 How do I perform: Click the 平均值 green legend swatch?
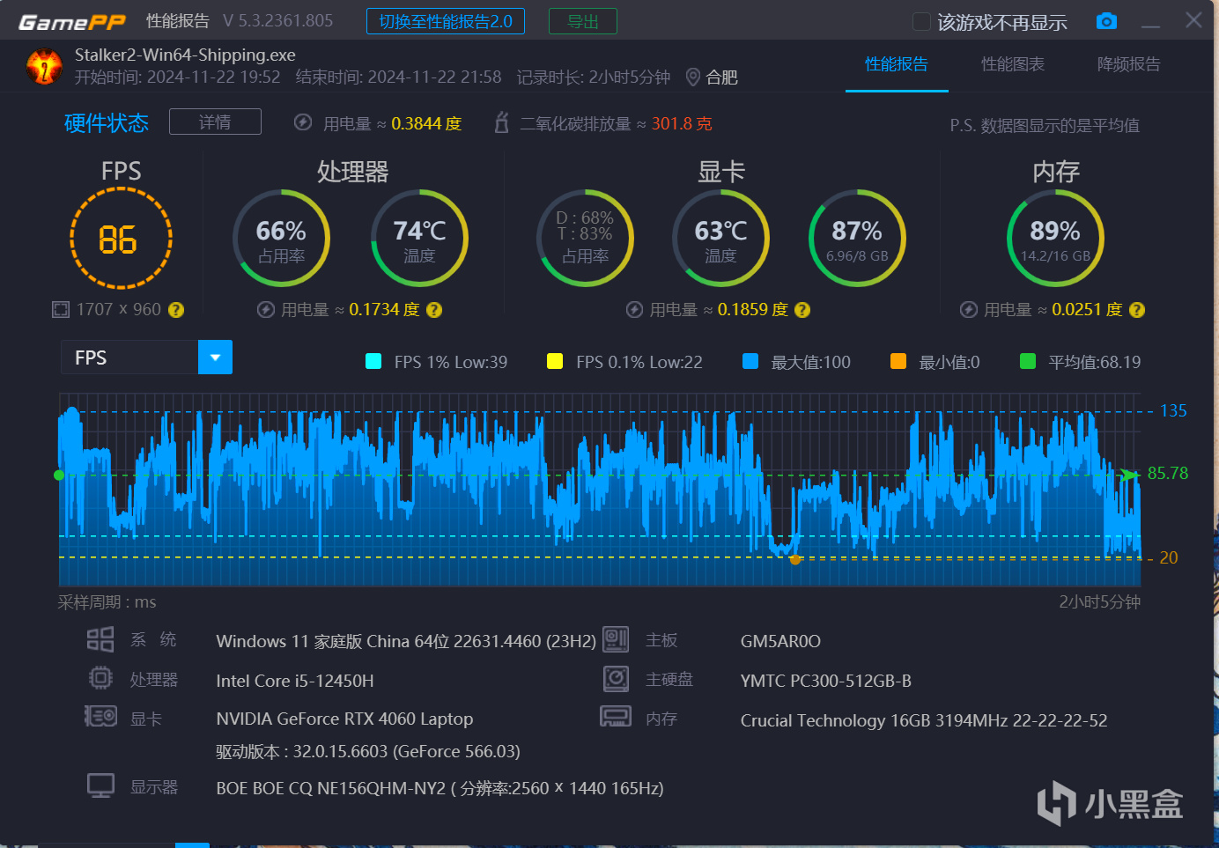[1027, 361]
